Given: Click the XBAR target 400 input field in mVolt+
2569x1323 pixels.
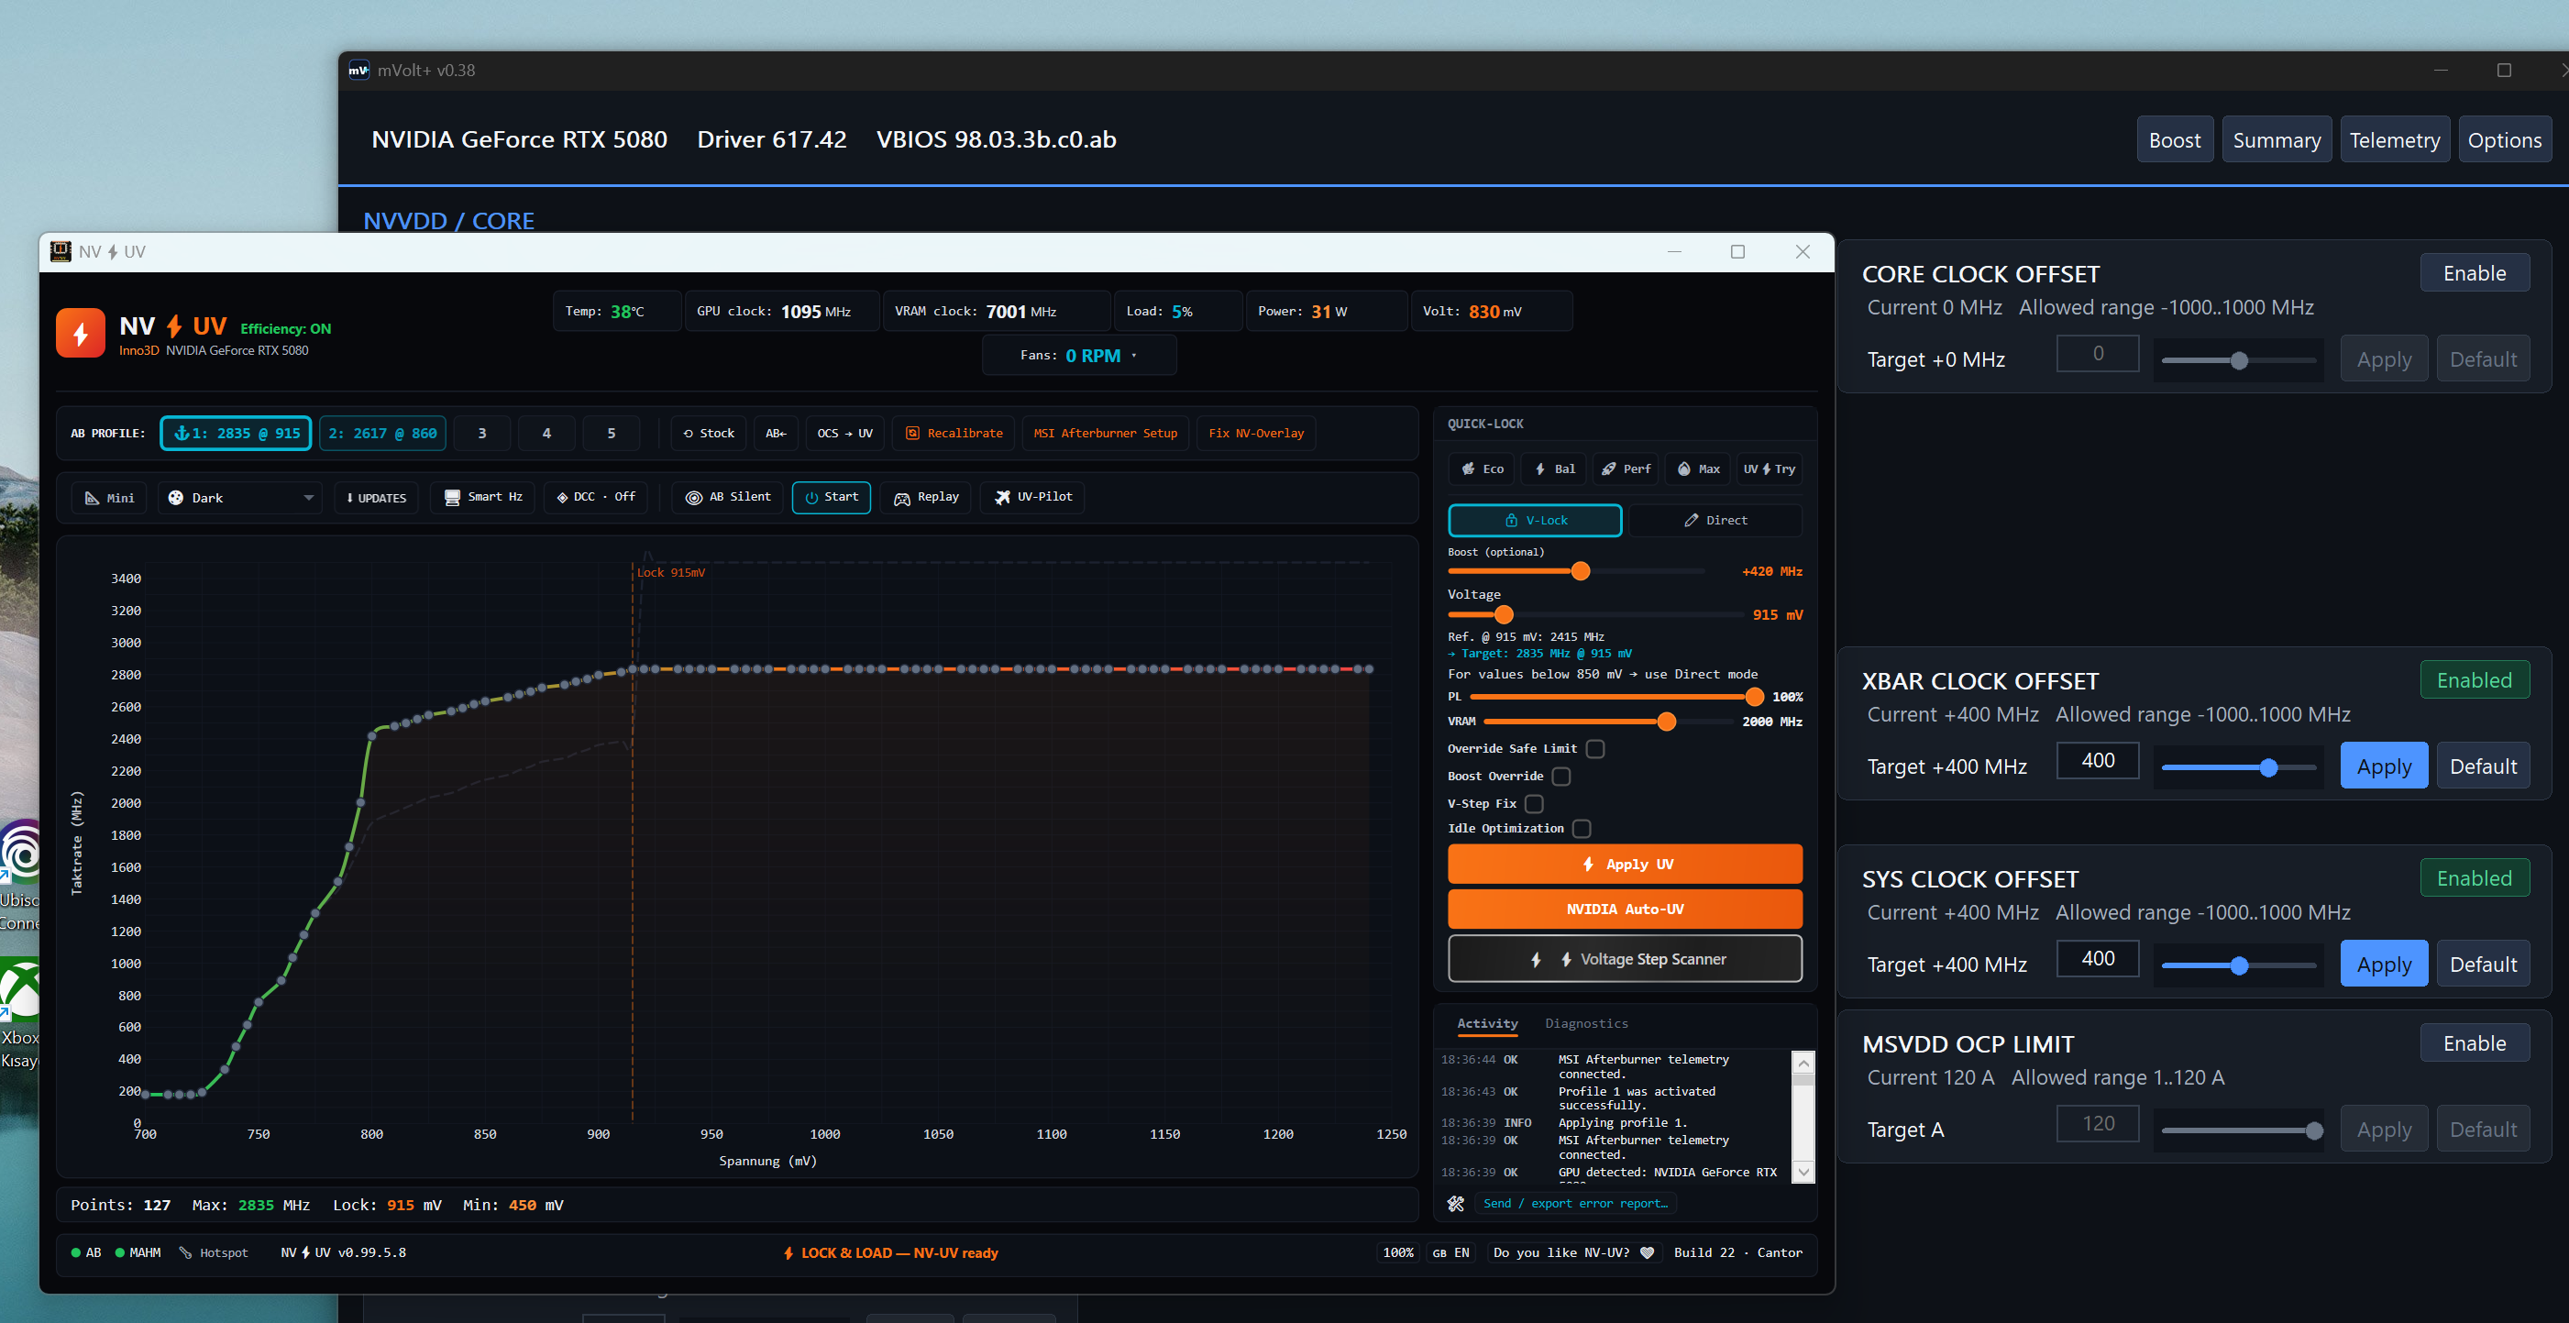Looking at the screenshot, I should pos(2098,760).
